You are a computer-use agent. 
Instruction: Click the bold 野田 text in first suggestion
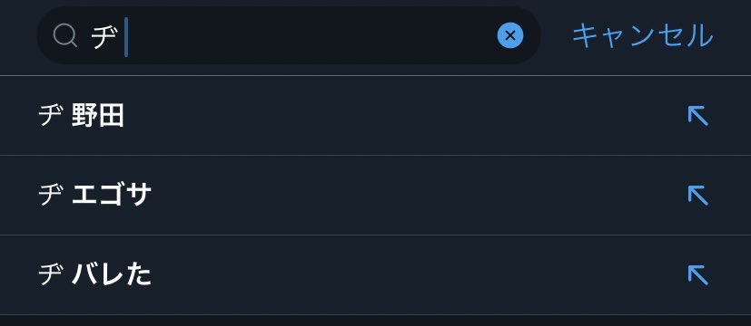tap(98, 116)
